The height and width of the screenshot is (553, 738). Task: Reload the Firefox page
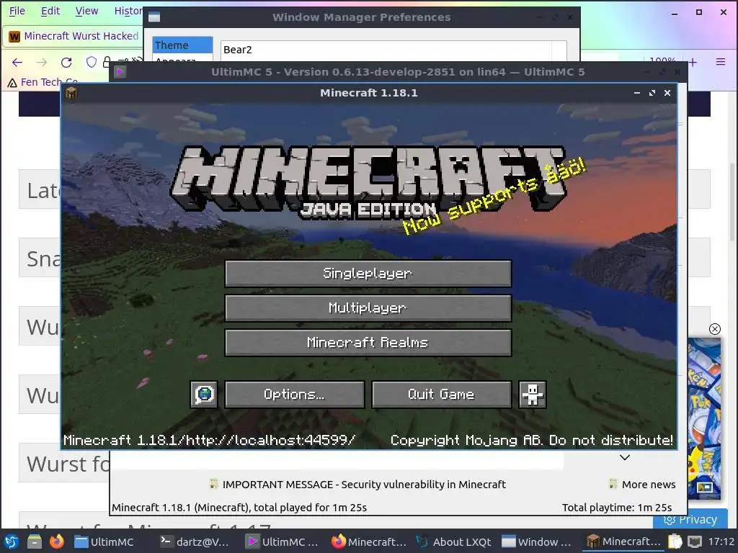click(66, 62)
